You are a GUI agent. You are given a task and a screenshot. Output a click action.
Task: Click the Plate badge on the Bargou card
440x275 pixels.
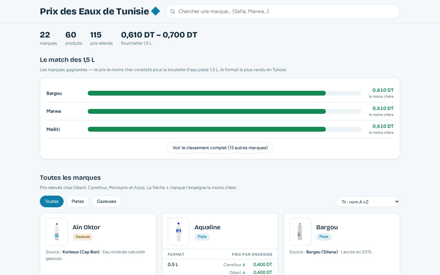tap(324, 237)
